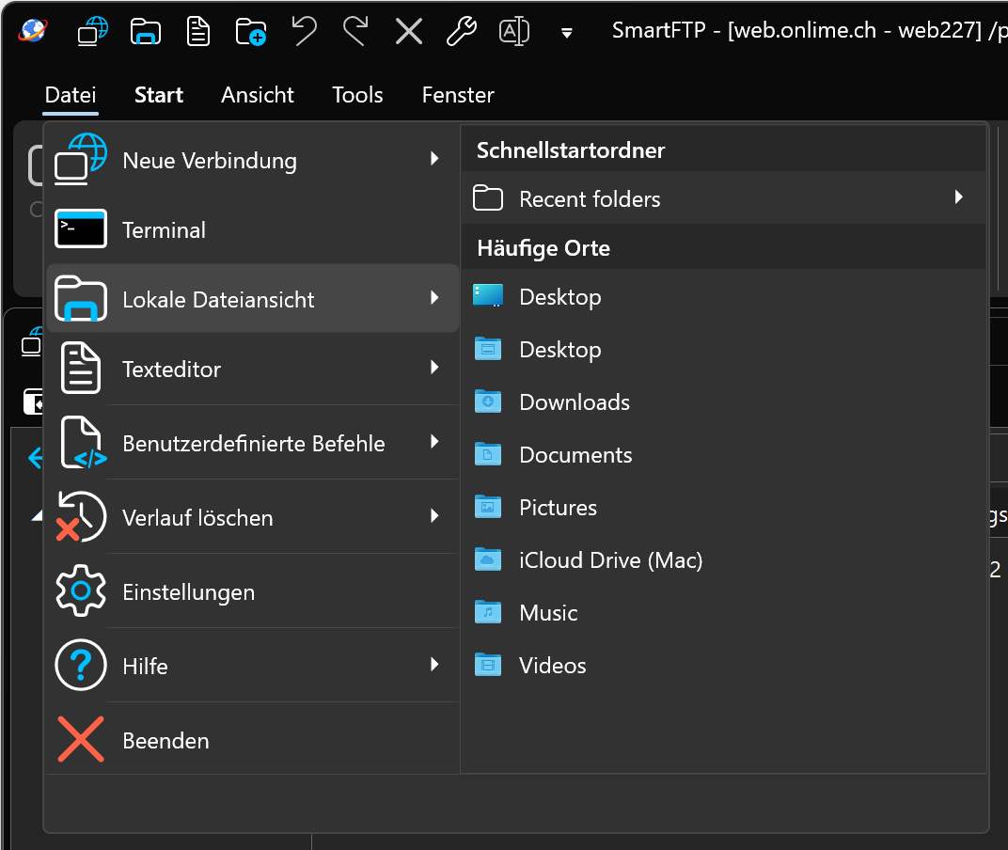Open iCloud Drive (Mac) location
Viewport: 1008px width, 850px height.
[x=723, y=560]
